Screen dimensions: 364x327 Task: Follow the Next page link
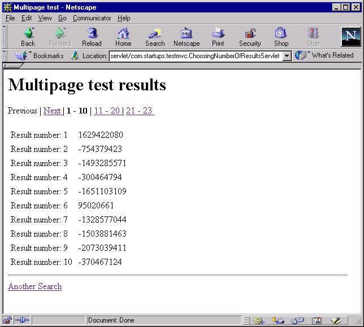(x=52, y=111)
